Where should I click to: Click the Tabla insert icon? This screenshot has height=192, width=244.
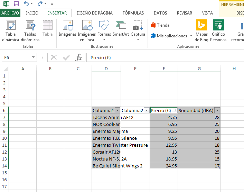[x=48, y=28]
